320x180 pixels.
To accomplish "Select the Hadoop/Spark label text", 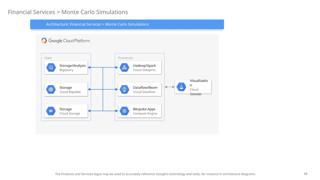I will 144,66.
